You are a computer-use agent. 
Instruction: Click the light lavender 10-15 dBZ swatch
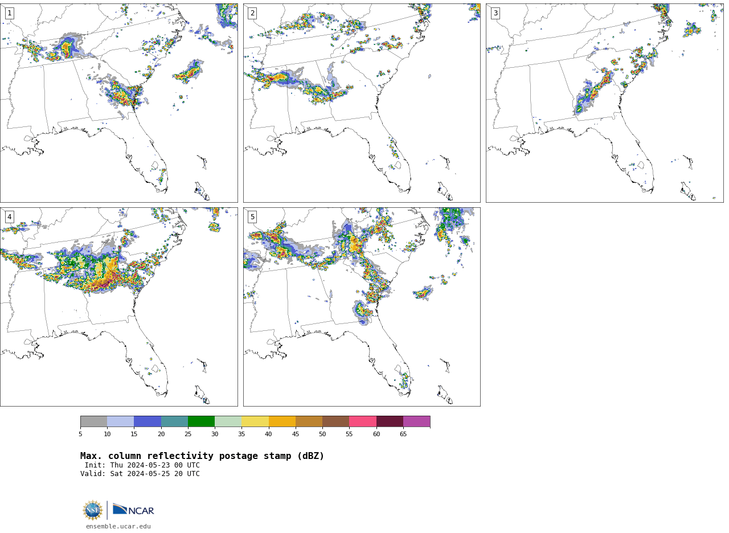[120, 421]
